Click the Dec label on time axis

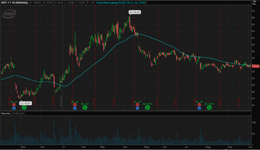click(42, 147)
